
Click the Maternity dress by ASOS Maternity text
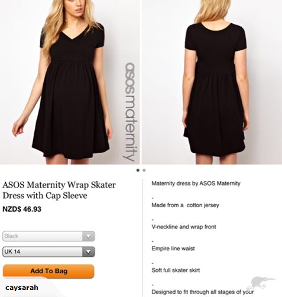196,183
